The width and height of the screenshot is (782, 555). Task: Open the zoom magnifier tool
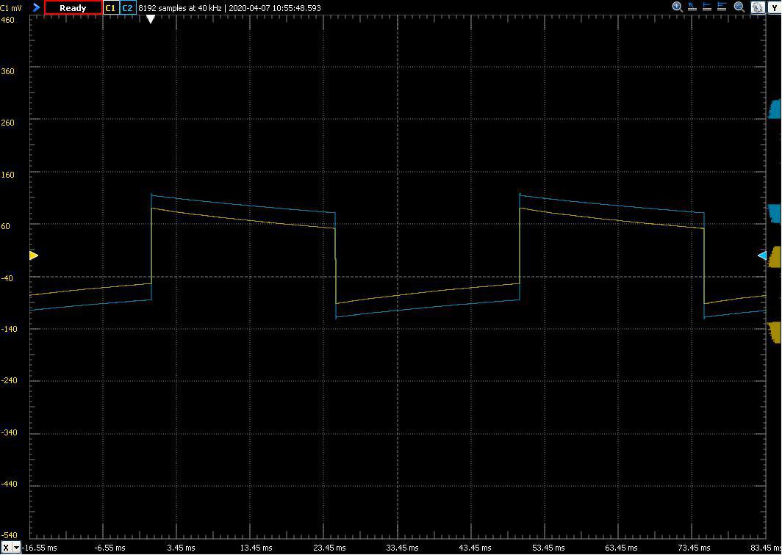pos(739,7)
